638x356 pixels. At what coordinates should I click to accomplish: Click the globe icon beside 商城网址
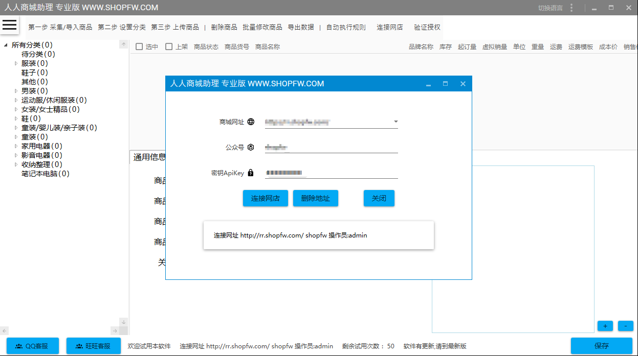click(251, 122)
